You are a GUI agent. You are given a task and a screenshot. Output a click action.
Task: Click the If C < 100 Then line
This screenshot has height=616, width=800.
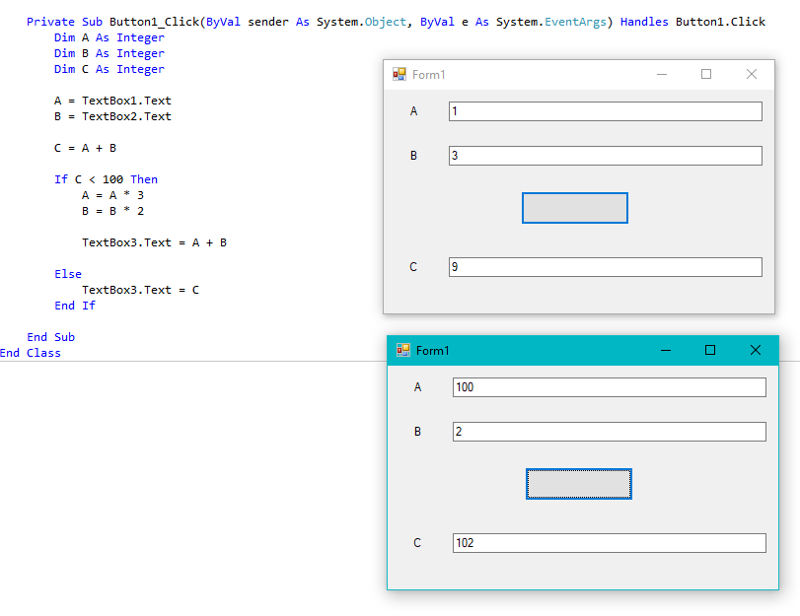(107, 179)
